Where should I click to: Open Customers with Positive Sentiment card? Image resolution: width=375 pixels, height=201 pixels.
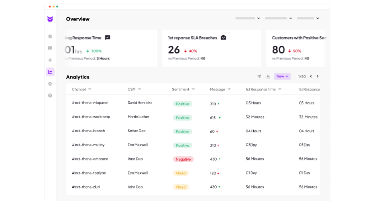tap(296, 48)
